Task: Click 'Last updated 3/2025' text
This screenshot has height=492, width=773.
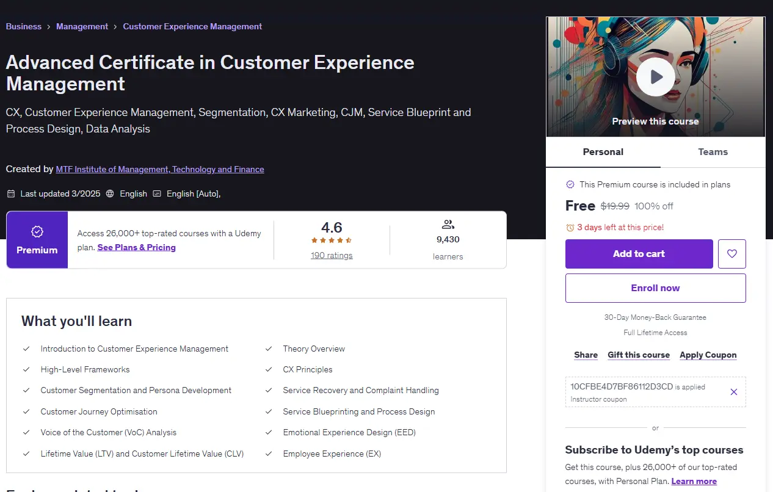Action: pyautogui.click(x=60, y=194)
